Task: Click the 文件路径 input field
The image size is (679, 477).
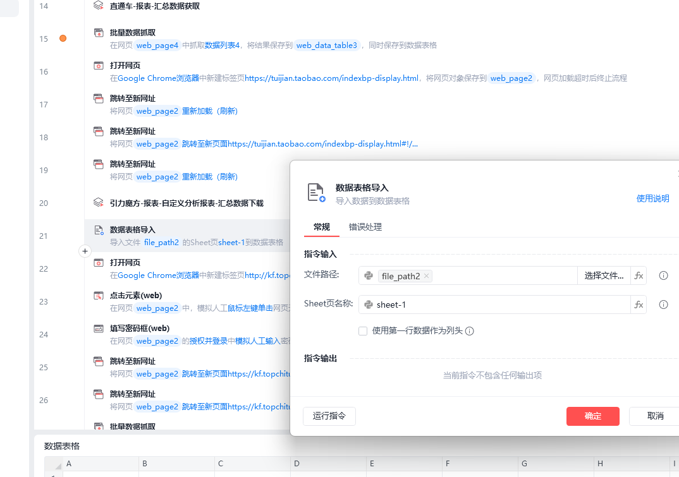Action: pyautogui.click(x=468, y=275)
